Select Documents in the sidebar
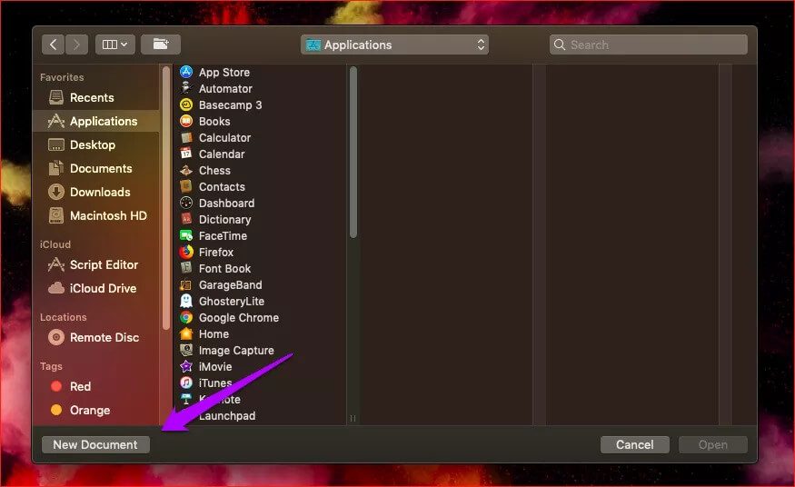The width and height of the screenshot is (795, 487). pyautogui.click(x=96, y=168)
